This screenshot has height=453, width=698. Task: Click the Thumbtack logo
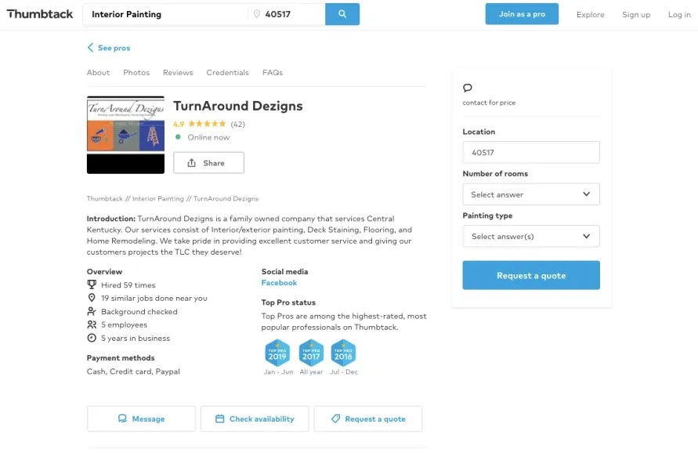pos(39,13)
